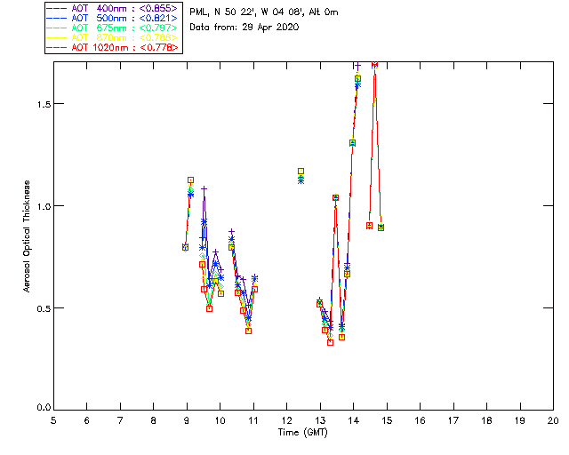Image resolution: width=569 pixels, height=455 pixels.
Task: Click the purple dashed line legend swatch
Action: tap(57, 8)
